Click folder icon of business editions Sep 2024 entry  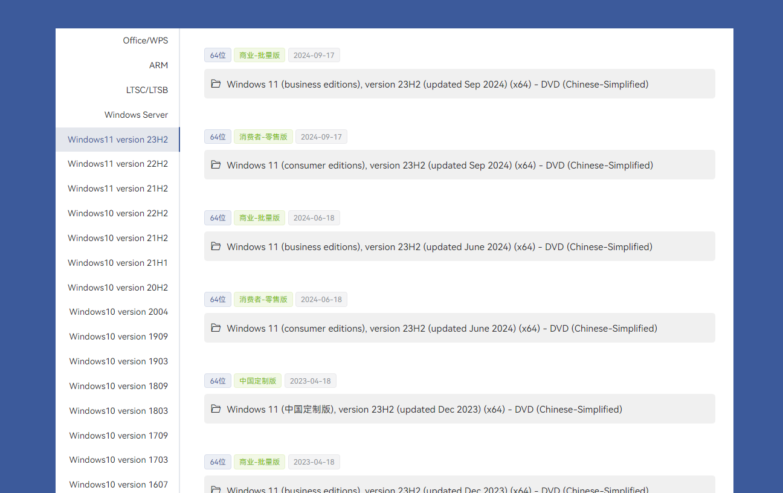(216, 83)
